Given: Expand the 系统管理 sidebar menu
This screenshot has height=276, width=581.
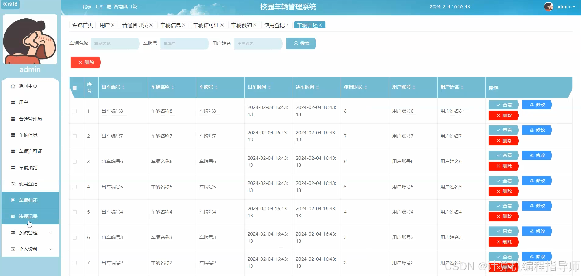Looking at the screenshot, I should [x=28, y=233].
